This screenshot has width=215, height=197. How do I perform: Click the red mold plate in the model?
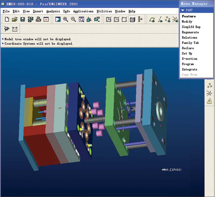tap(38, 143)
